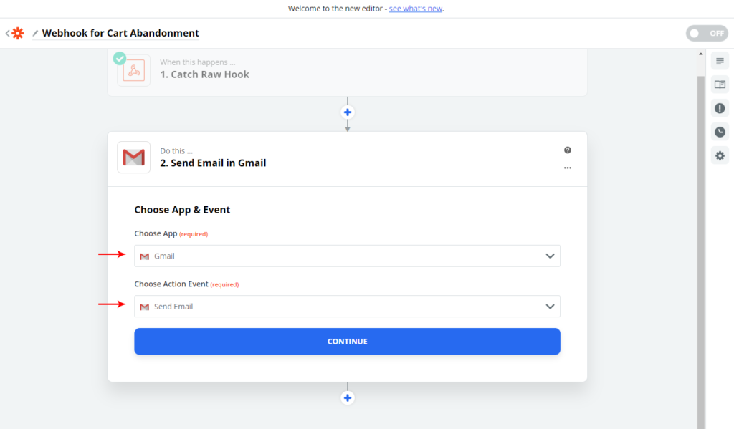The image size is (734, 429).
Task: Click the pencil icon to rename Zap
Action: (x=35, y=34)
